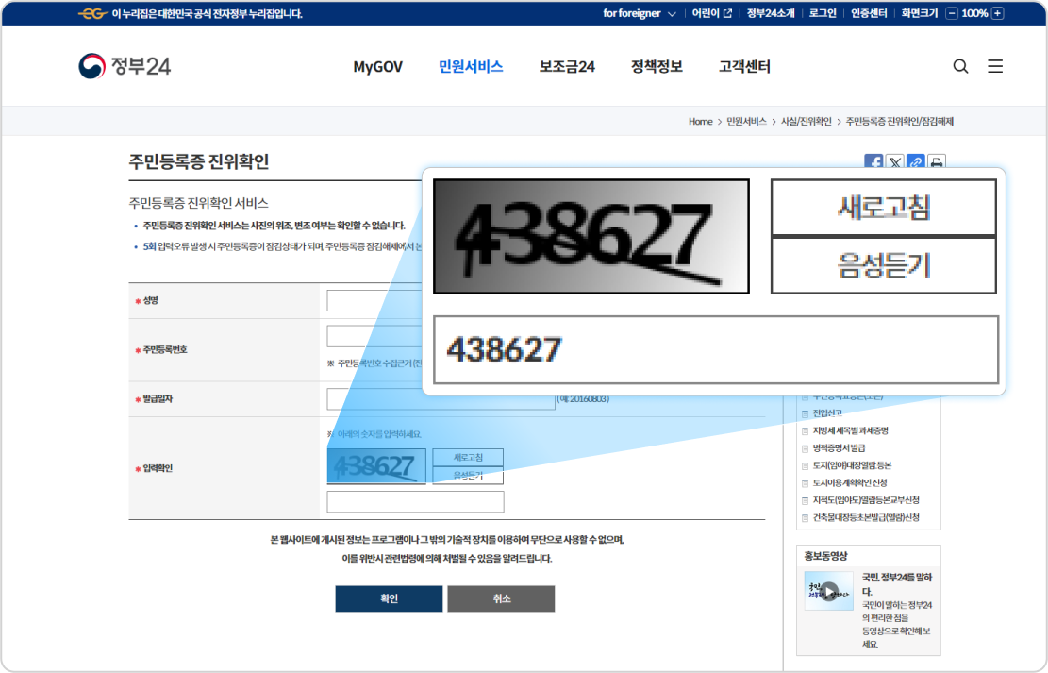Click the 확인 confirm button
Image resolution: width=1048 pixels, height=673 pixels.
(389, 598)
